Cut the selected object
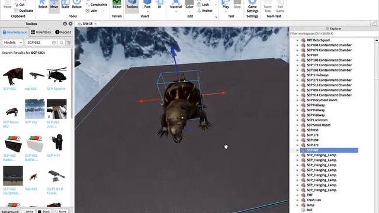 [20, 5]
